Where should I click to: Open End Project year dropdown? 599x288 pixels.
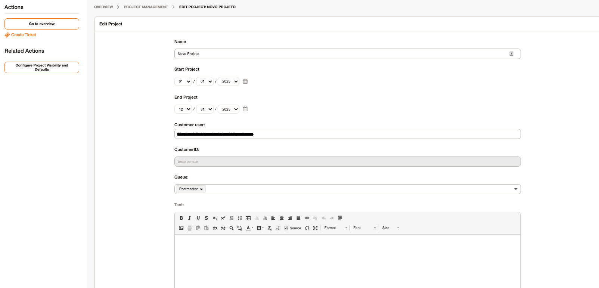click(x=229, y=109)
